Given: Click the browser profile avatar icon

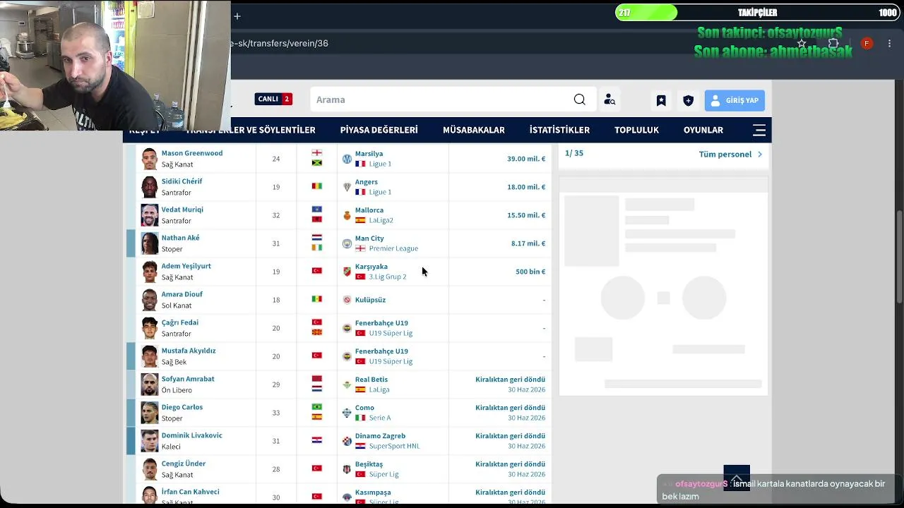Looking at the screenshot, I should 867,44.
